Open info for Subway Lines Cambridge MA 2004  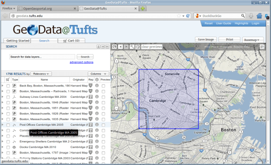coord(97,96)
